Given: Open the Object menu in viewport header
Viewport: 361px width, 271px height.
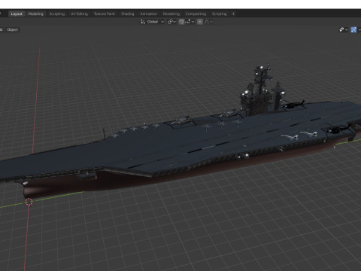Looking at the screenshot, I should (13, 29).
